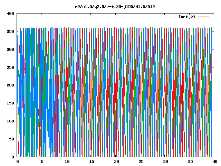221x166 pixels.
Task: Select the y-axis label 350
Action: [x=10, y=31]
